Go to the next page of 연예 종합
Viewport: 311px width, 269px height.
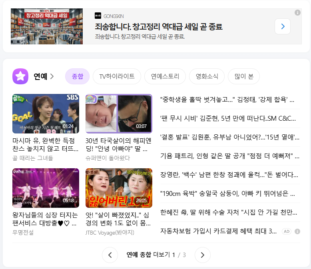[x=203, y=255]
